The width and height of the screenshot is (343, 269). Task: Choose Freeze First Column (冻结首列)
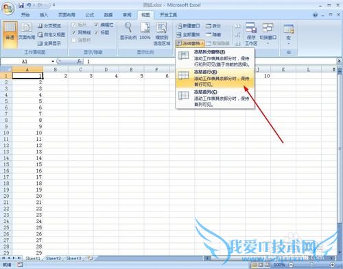[215, 98]
